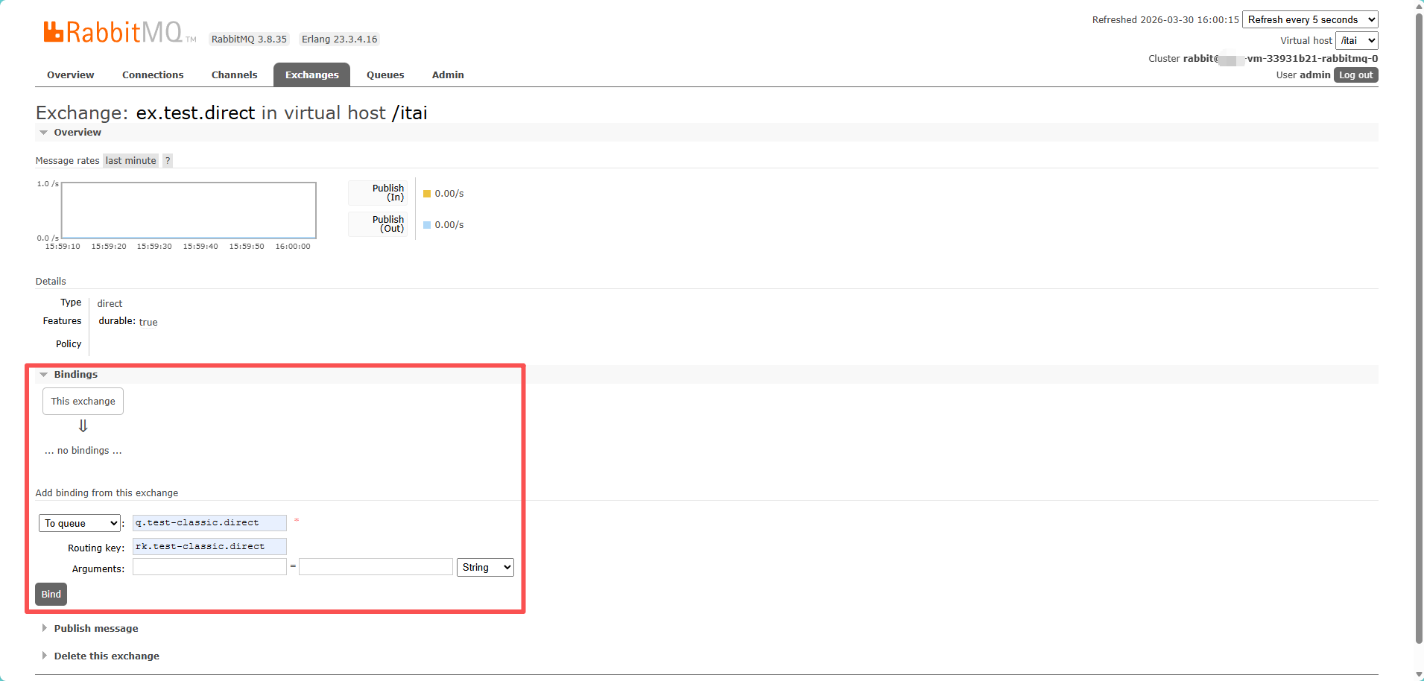This screenshot has height=681, width=1424.
Task: Go to the Queues tab
Action: point(385,75)
